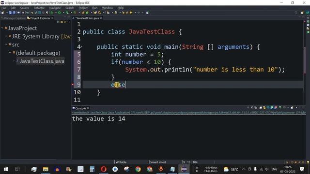The height and width of the screenshot is (174, 310).
Task: Open dropdown next to toolbar Search icon
Action: pos(104,13)
